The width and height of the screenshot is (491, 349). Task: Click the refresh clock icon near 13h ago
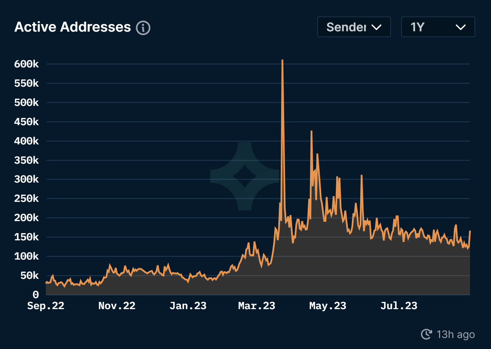point(426,334)
